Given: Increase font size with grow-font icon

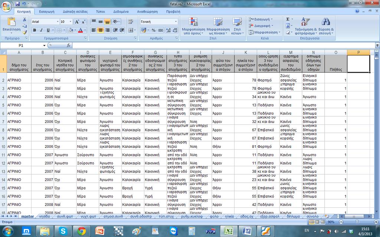Looking at the screenshot, I should (x=76, y=22).
